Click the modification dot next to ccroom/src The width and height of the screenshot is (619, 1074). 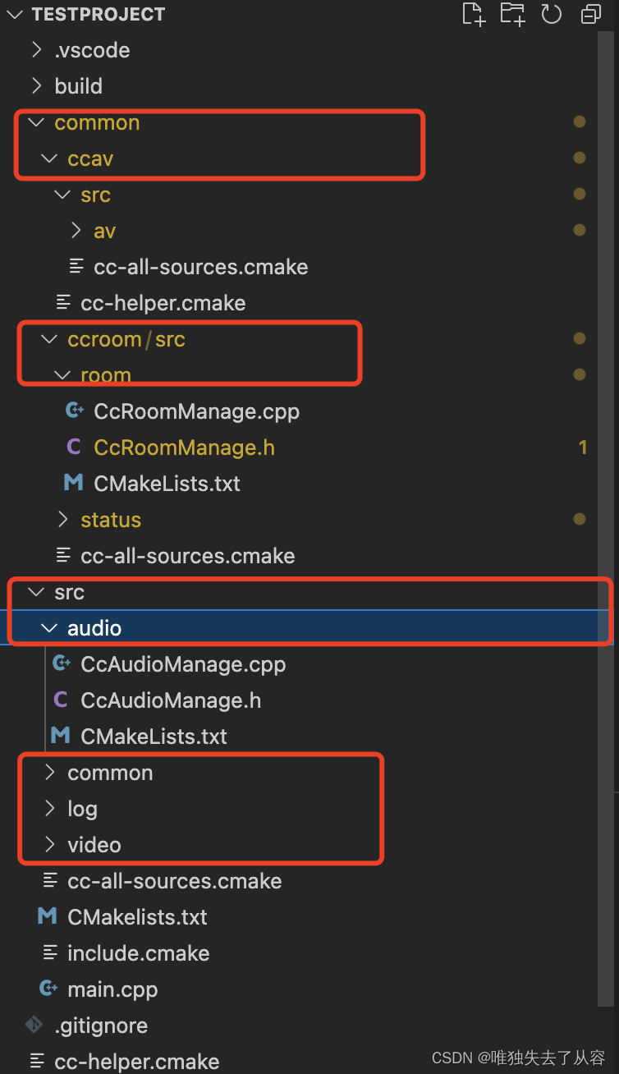coord(580,338)
